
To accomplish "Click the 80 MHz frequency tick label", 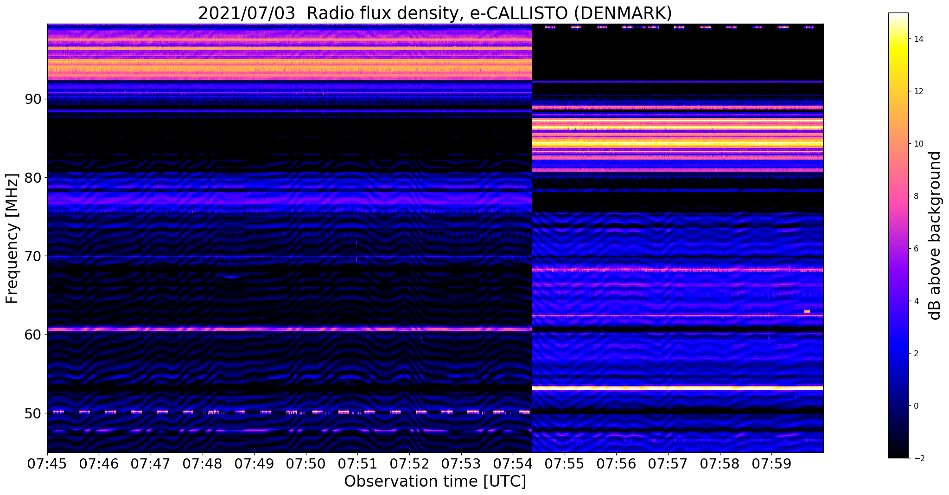I will (33, 178).
